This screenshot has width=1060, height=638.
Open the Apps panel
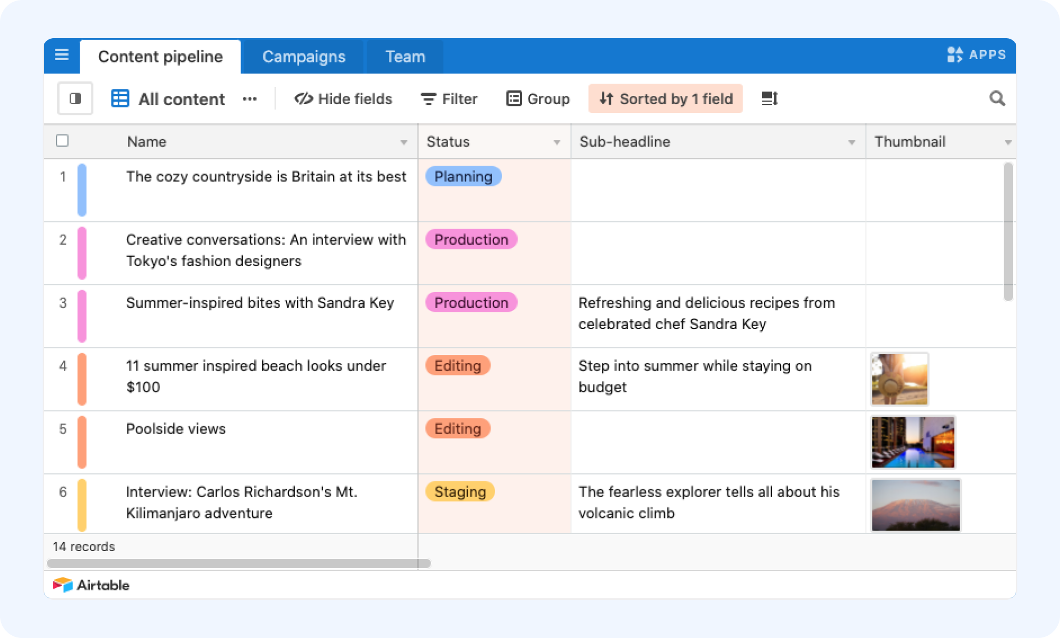click(976, 54)
